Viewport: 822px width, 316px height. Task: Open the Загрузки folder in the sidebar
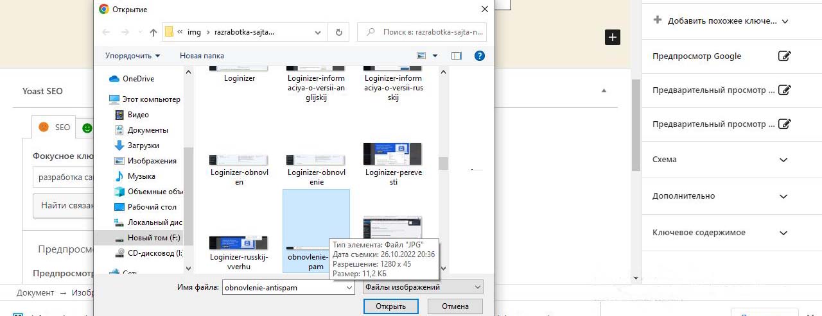143,146
